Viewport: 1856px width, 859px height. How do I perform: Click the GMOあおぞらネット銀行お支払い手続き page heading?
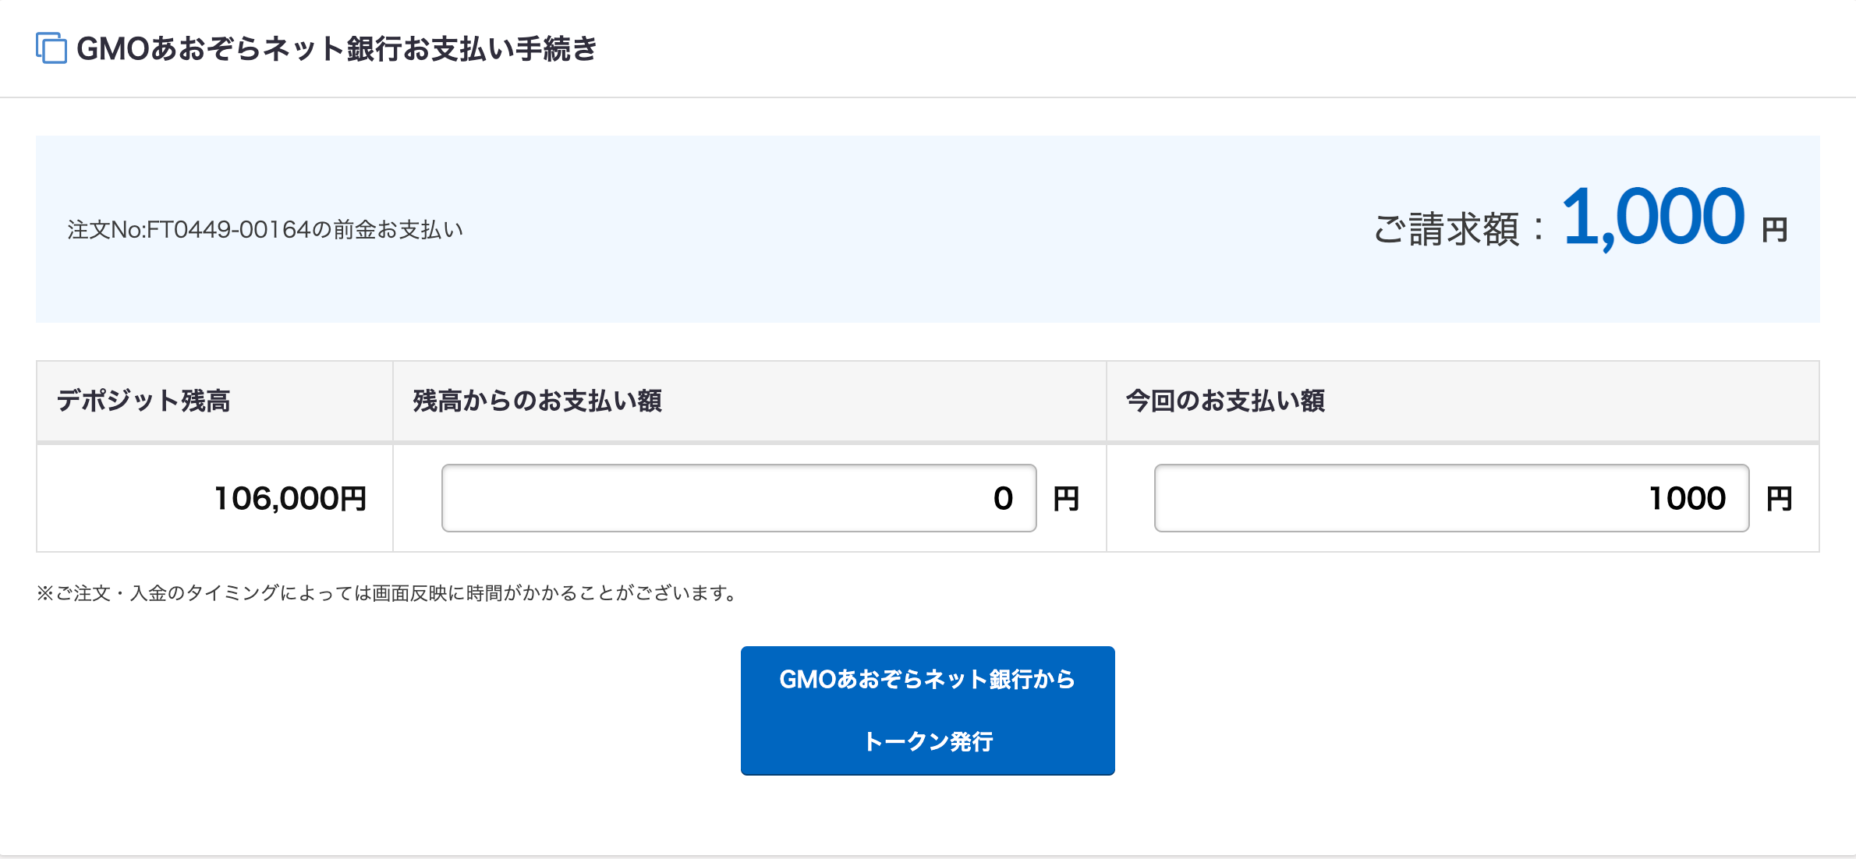(x=336, y=48)
